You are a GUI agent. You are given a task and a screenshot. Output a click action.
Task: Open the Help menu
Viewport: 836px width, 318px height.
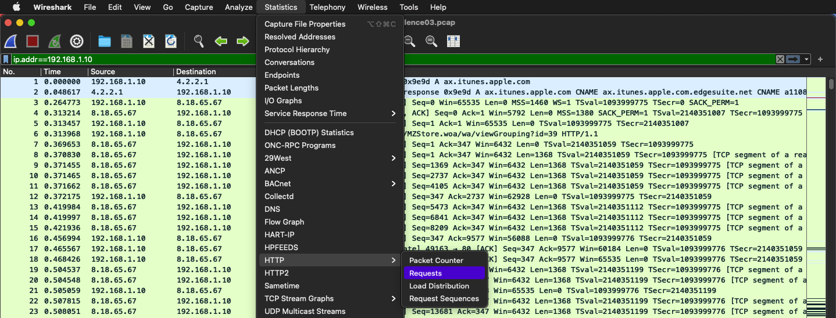(x=438, y=7)
